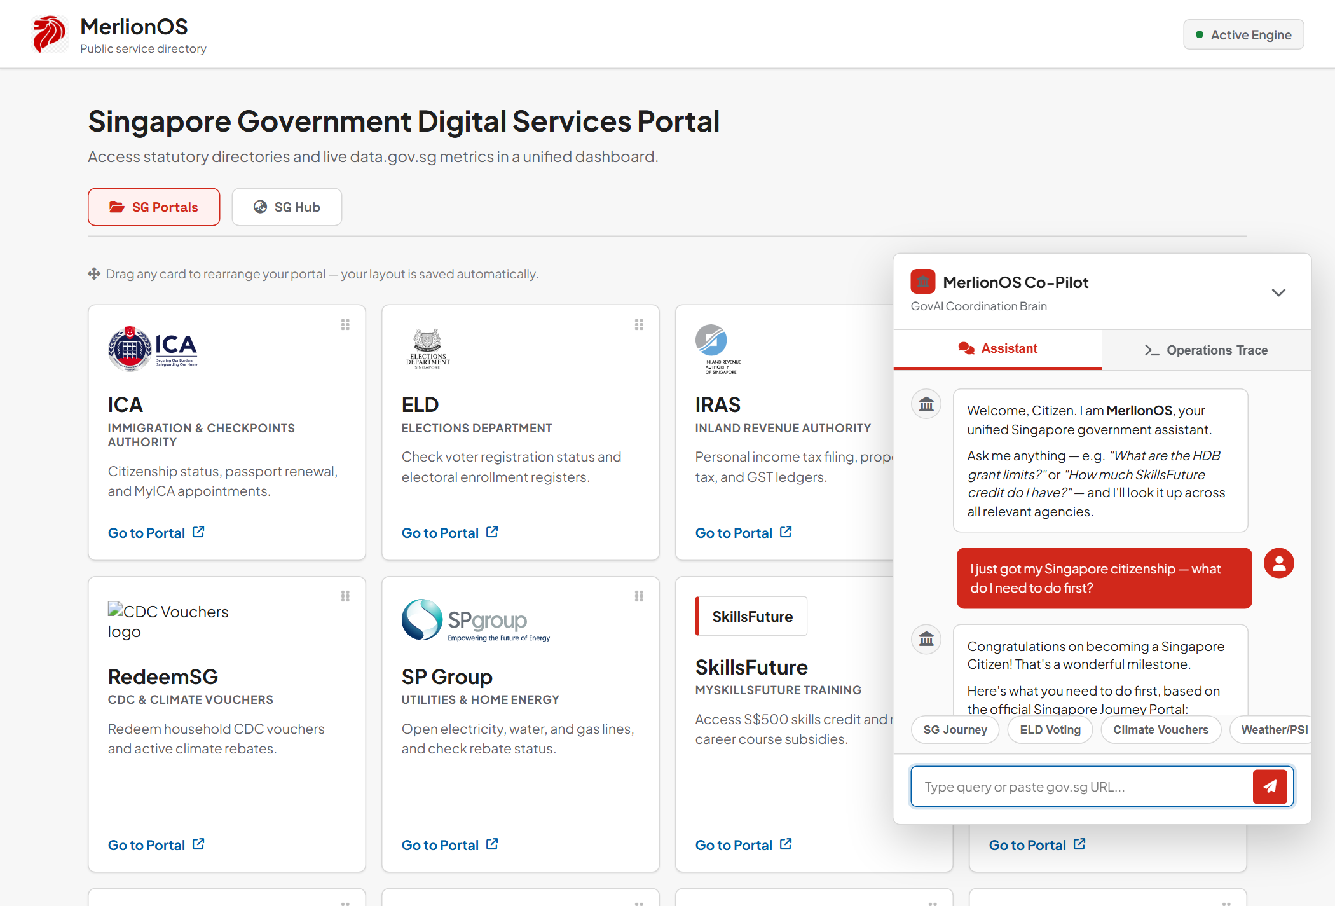The image size is (1335, 906).
Task: Open the IRAS Go to Portal link
Action: [x=744, y=533]
